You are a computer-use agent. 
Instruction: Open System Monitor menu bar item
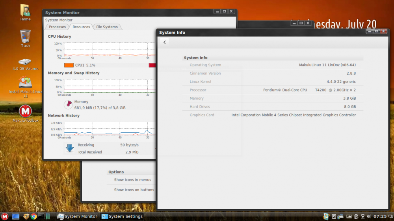pos(59,20)
